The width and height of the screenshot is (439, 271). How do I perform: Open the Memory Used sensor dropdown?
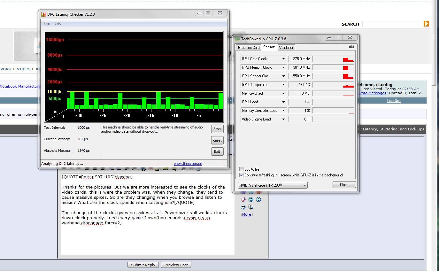tap(283, 93)
